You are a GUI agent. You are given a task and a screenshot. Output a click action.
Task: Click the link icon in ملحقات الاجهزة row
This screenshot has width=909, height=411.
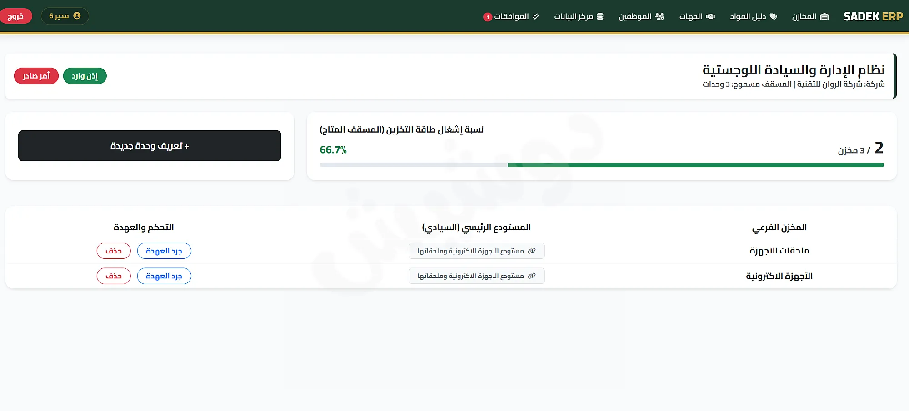532,251
